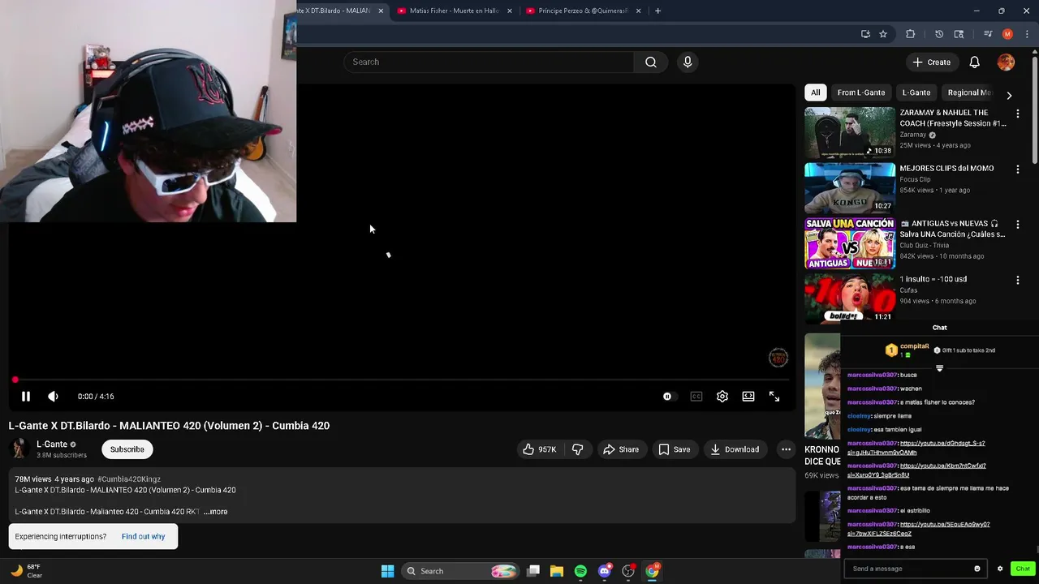The height and width of the screenshot is (584, 1039).
Task: Open chat settings gear
Action: [x=1000, y=569]
